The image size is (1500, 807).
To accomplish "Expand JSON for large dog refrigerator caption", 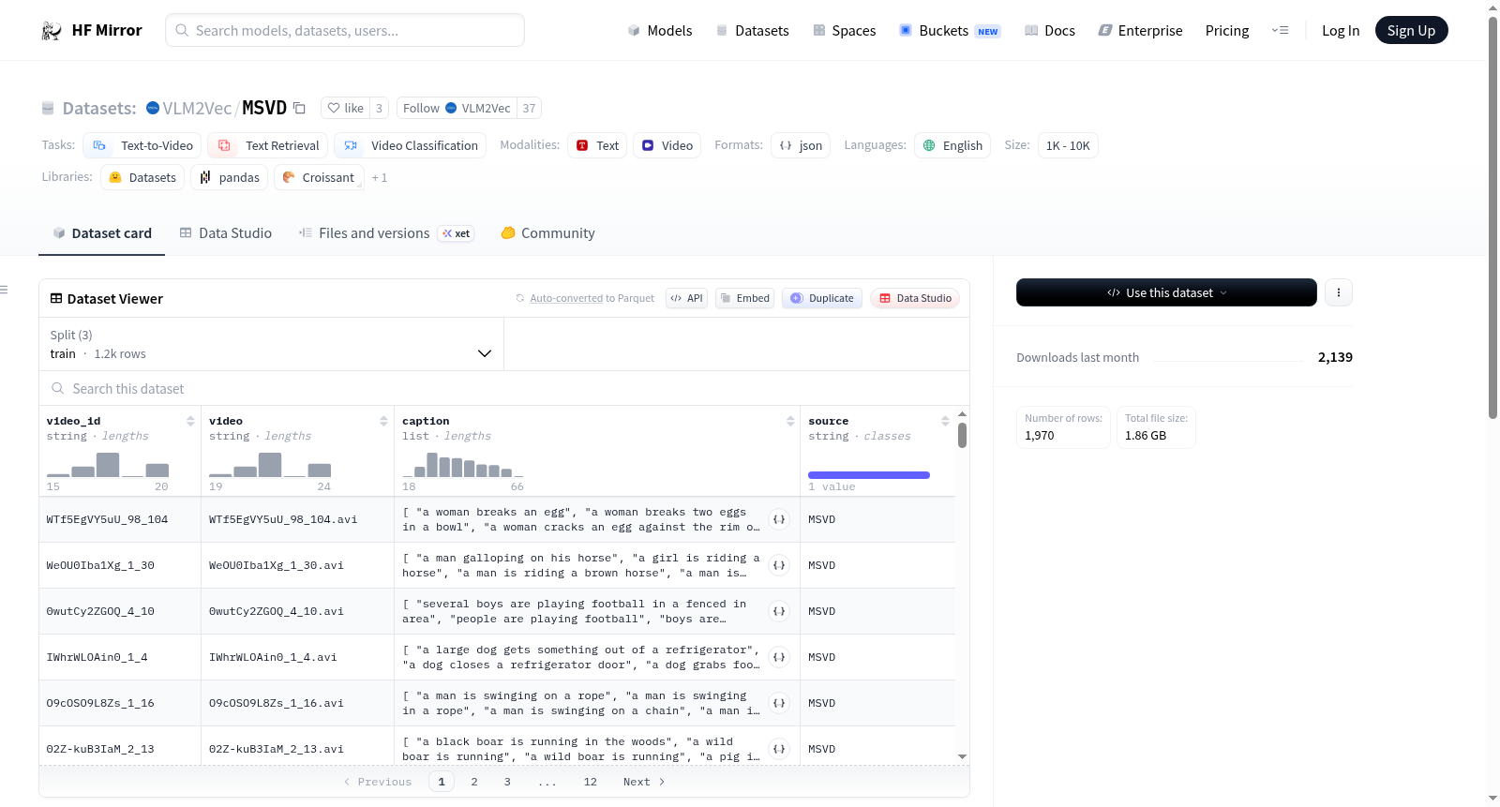I will tap(779, 657).
